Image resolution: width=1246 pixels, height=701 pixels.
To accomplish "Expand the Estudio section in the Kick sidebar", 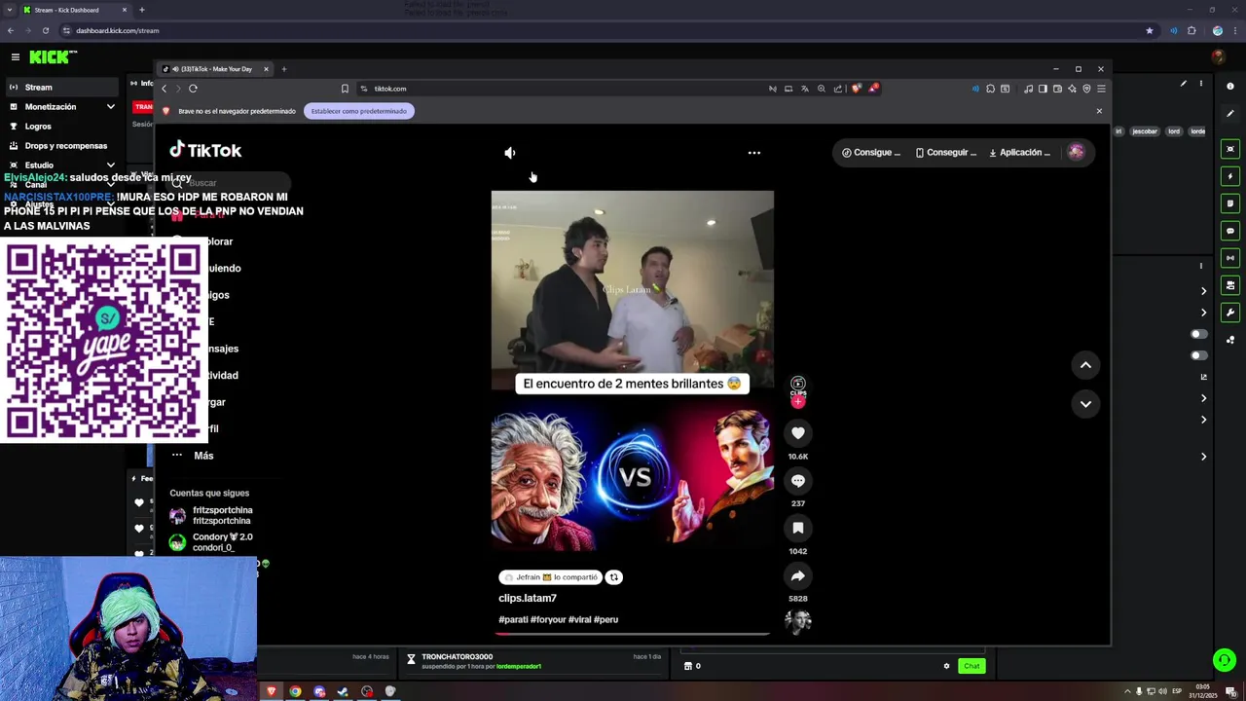I will point(110,166).
